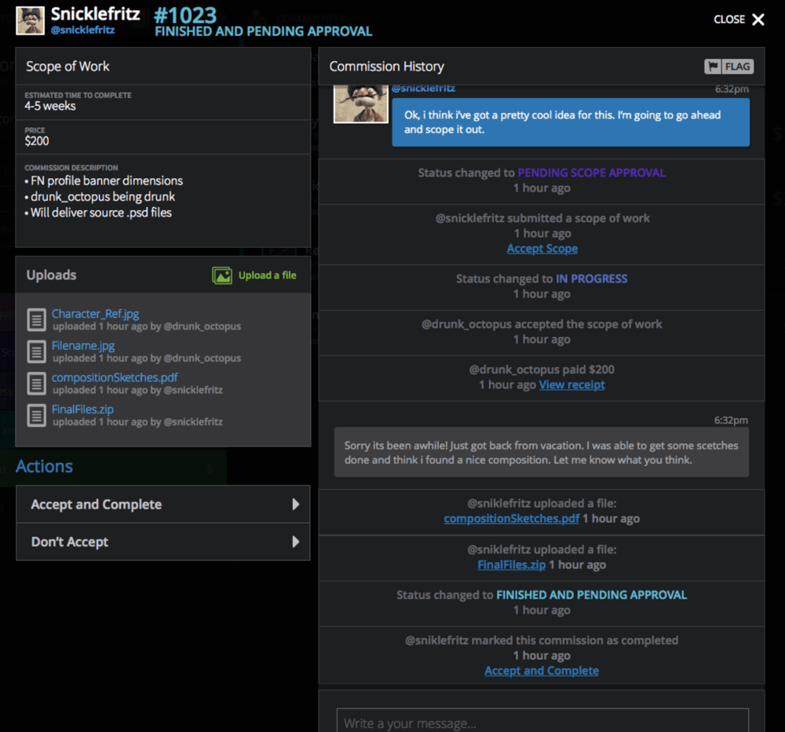Click the Scope of Work panel header
785x732 pixels.
(67, 67)
